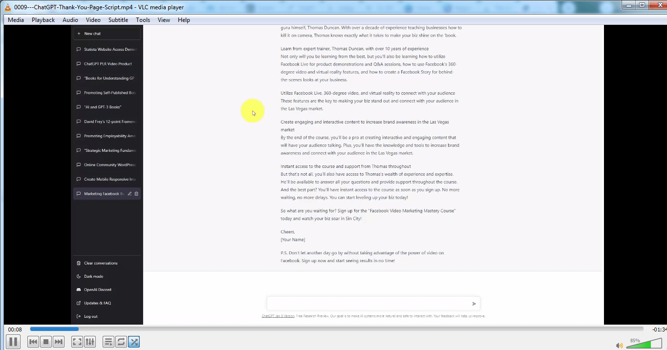The height and width of the screenshot is (350, 667).
Task: Open Strategic Marketing Fundame chat
Action: tap(107, 150)
